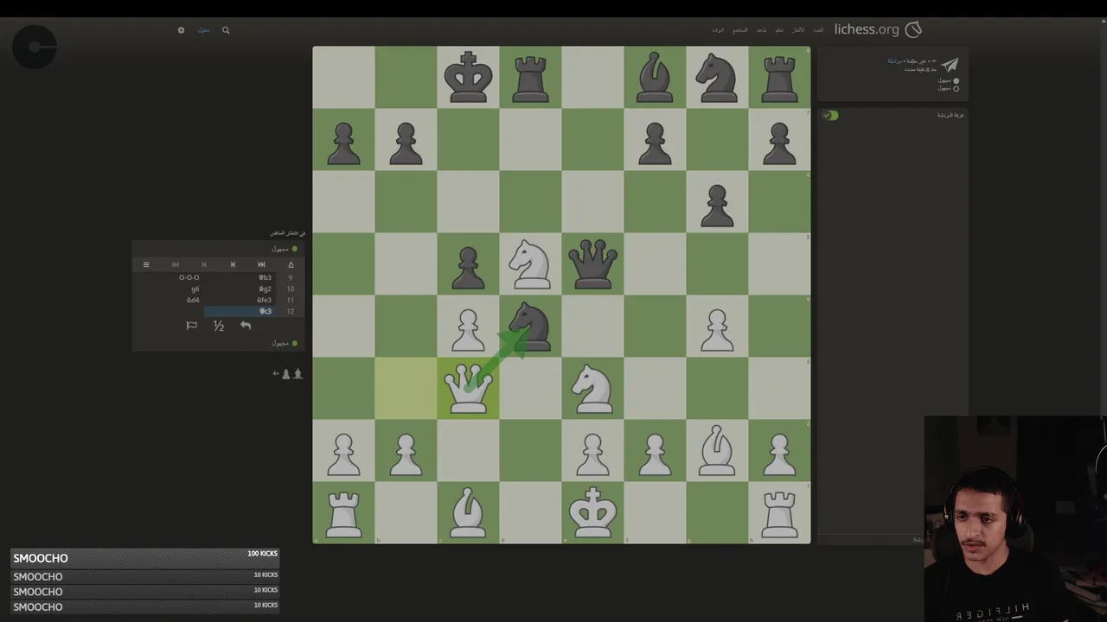
Task: Select the black pawn on g6
Action: point(717,202)
